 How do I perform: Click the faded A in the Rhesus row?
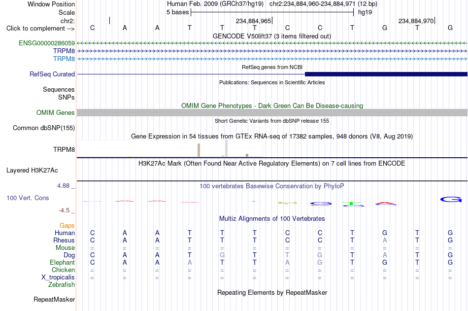click(385, 240)
